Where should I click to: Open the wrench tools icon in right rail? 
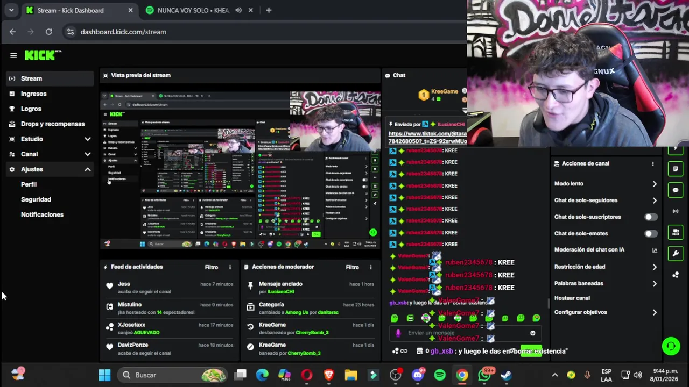point(676,253)
